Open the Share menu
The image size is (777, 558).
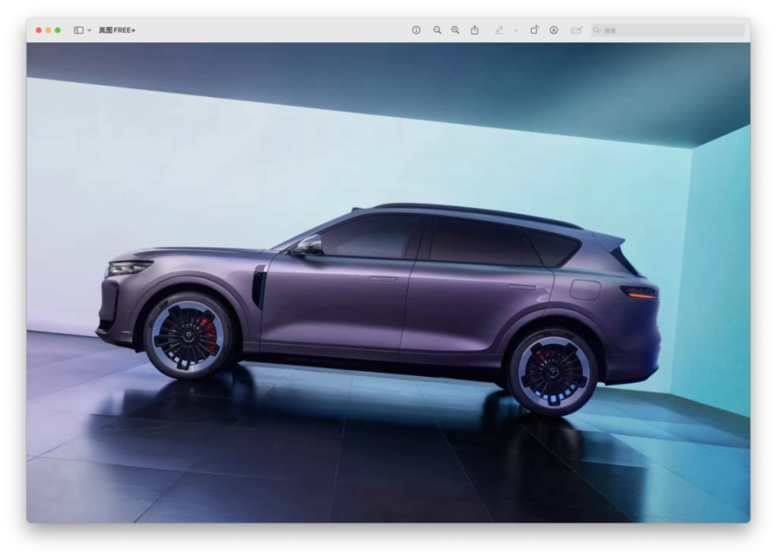(475, 30)
